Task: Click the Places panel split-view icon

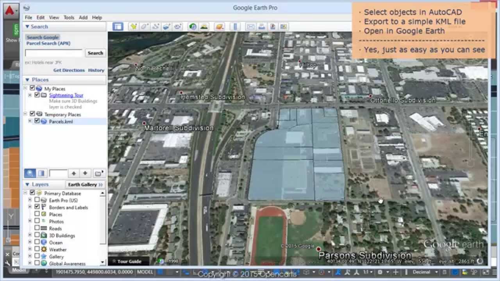Action: coord(41,173)
